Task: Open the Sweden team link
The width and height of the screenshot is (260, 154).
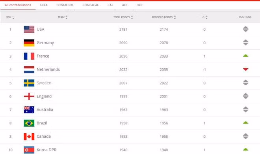Action: pos(44,83)
